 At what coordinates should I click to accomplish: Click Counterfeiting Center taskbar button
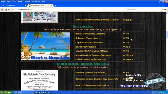(x=44, y=92)
